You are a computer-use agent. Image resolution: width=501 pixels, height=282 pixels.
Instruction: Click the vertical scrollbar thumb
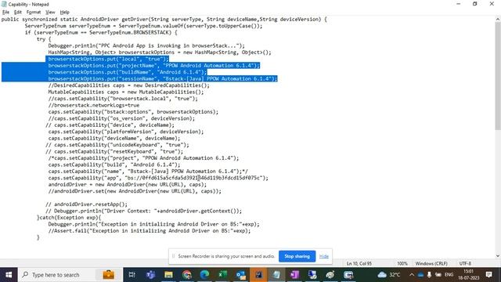pos(498,76)
